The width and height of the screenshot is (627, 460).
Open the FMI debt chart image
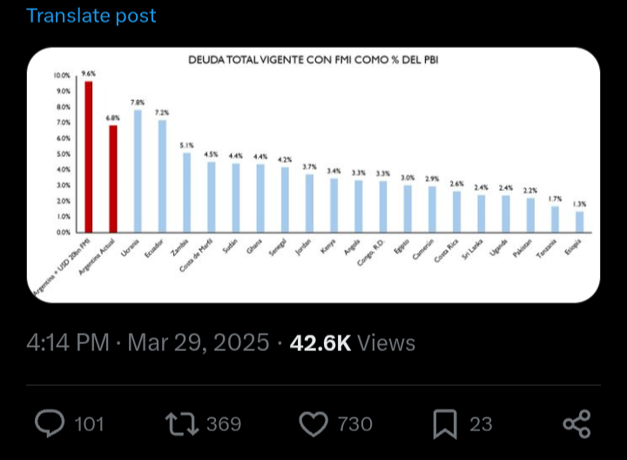313,175
